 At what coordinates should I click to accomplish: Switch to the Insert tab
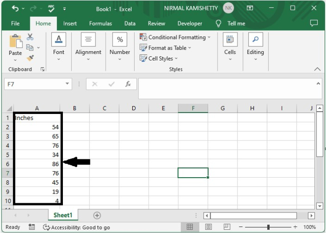(70, 23)
